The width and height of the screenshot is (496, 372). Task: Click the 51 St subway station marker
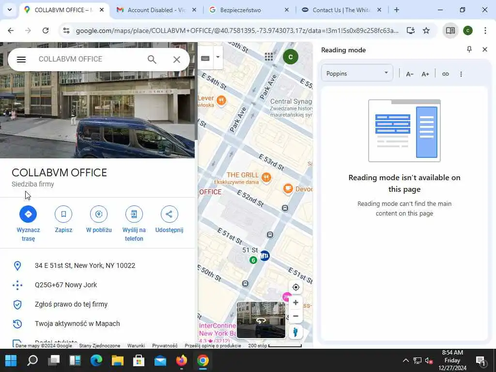pyautogui.click(x=264, y=256)
